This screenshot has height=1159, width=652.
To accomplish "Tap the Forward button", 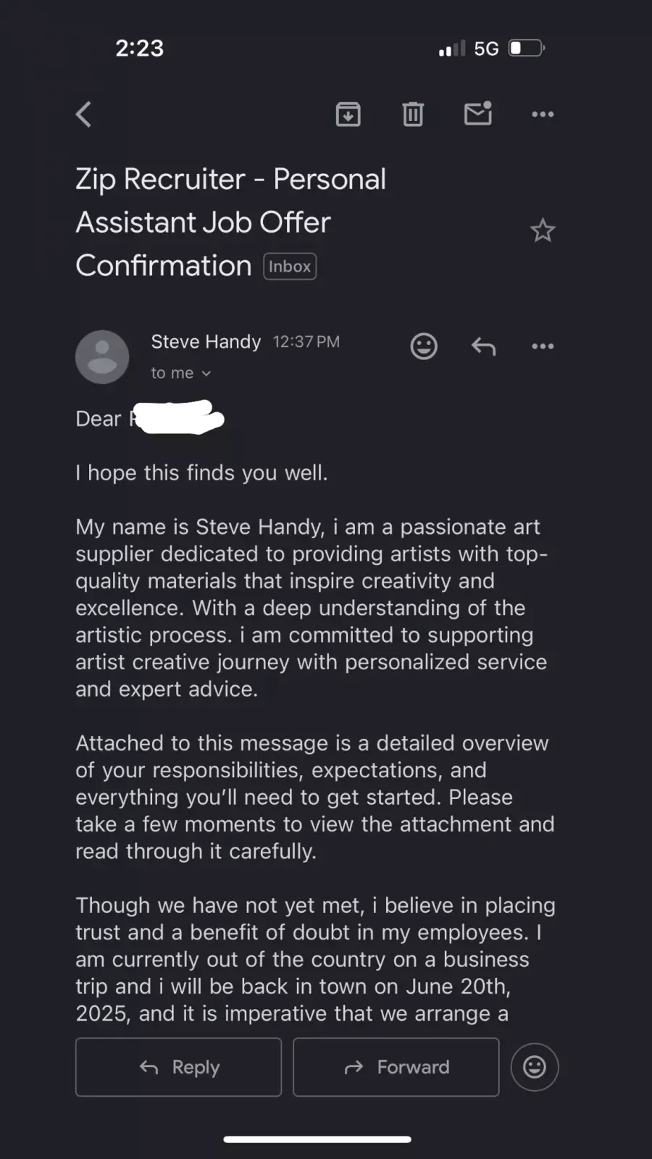I will (396, 1067).
